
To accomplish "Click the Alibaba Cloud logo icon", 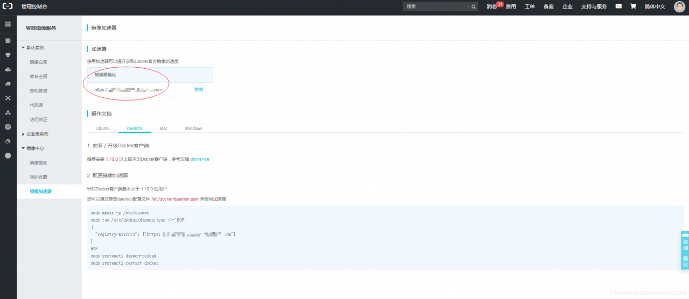I will (8, 6).
